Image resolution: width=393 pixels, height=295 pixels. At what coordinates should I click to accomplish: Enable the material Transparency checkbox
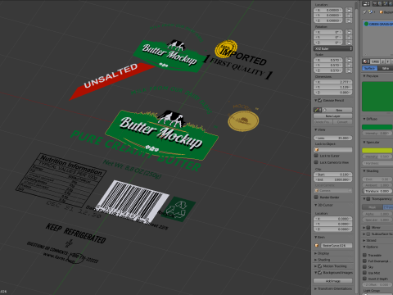(368, 198)
